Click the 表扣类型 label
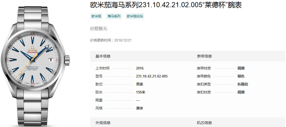The height and width of the screenshot is (127, 286). tap(204, 84)
